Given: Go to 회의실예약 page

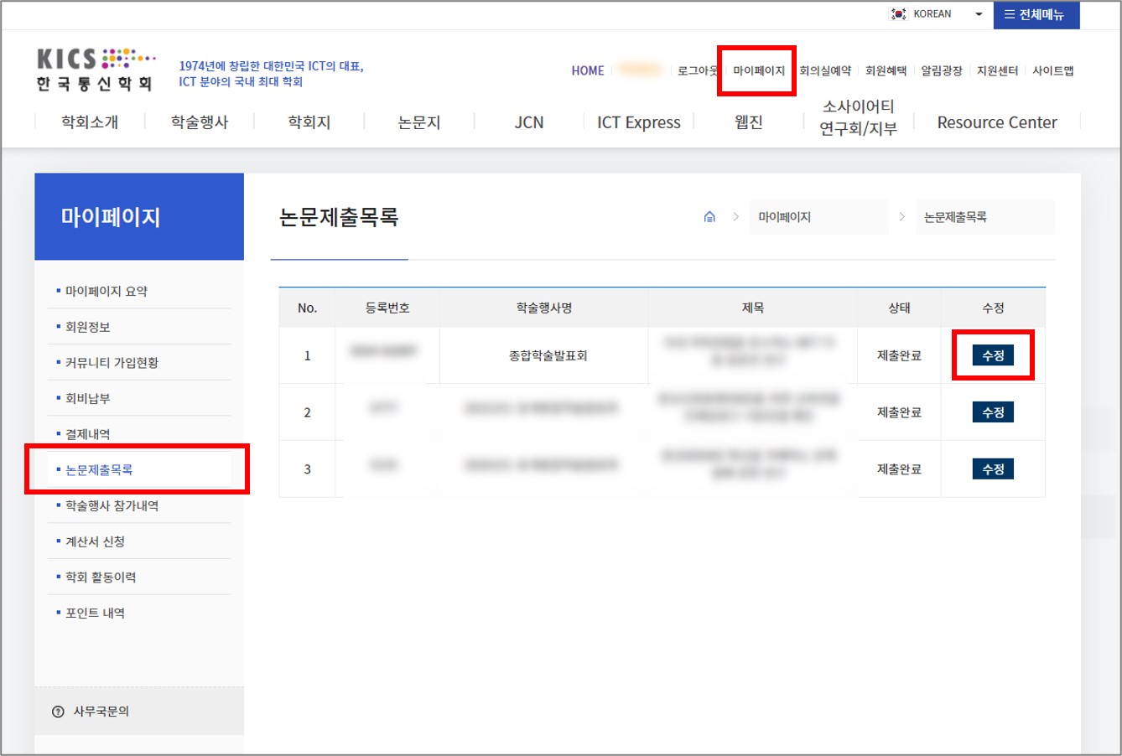Looking at the screenshot, I should (824, 71).
